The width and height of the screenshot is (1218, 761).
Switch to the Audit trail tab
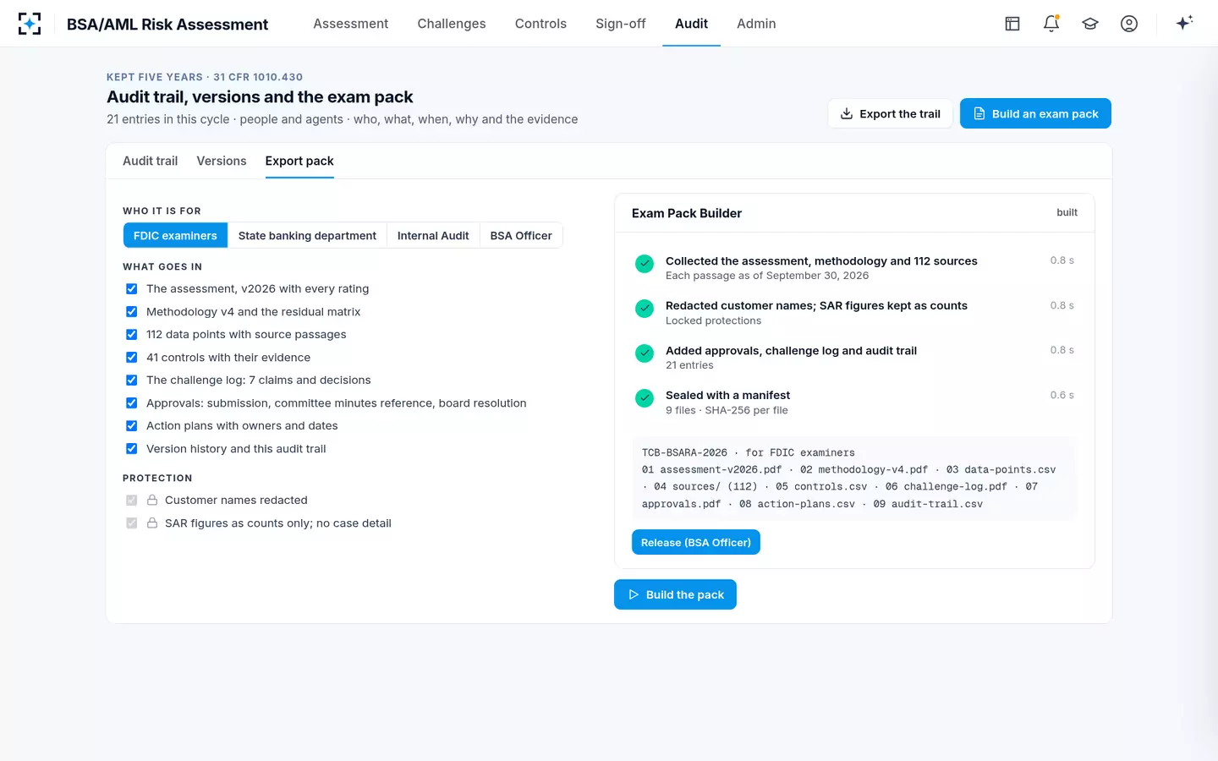151,161
